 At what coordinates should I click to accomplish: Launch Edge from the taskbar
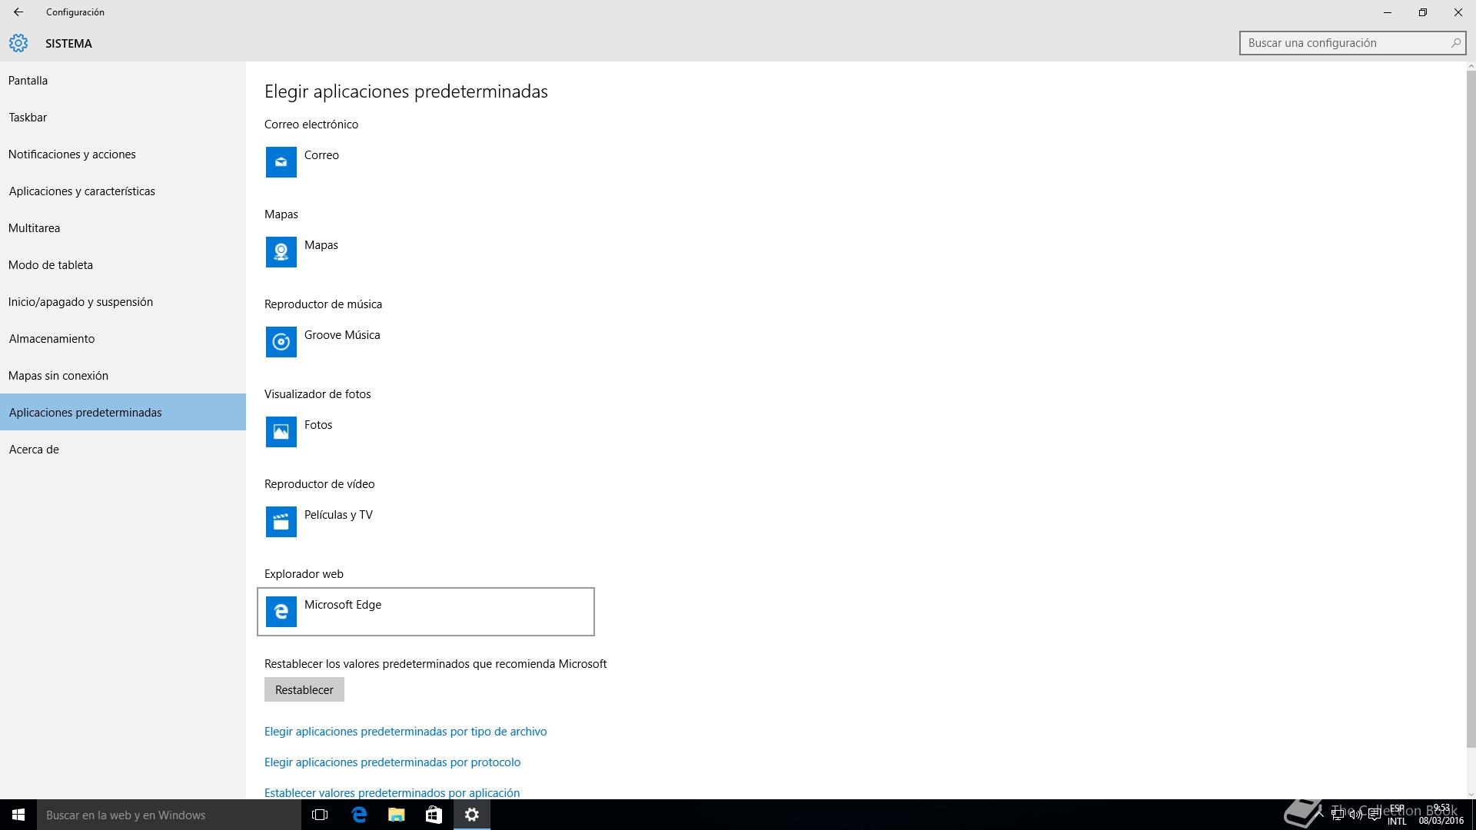click(x=359, y=815)
